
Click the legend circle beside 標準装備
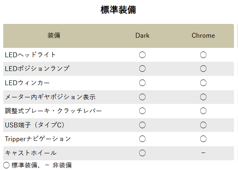point(6,165)
